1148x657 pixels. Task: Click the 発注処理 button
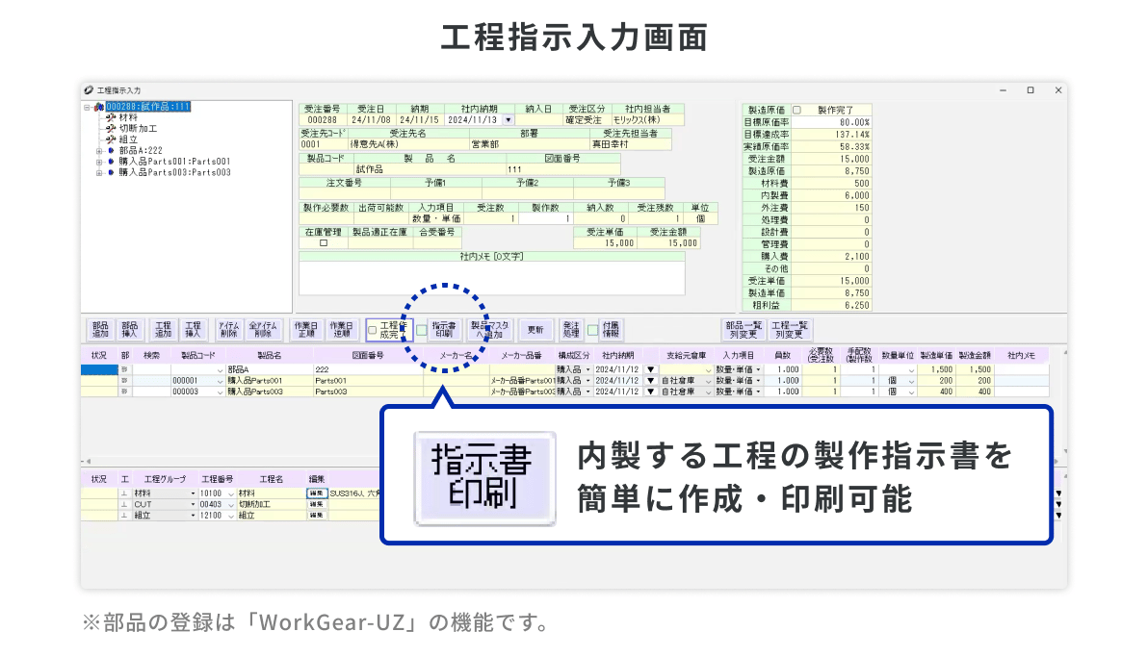coord(571,330)
